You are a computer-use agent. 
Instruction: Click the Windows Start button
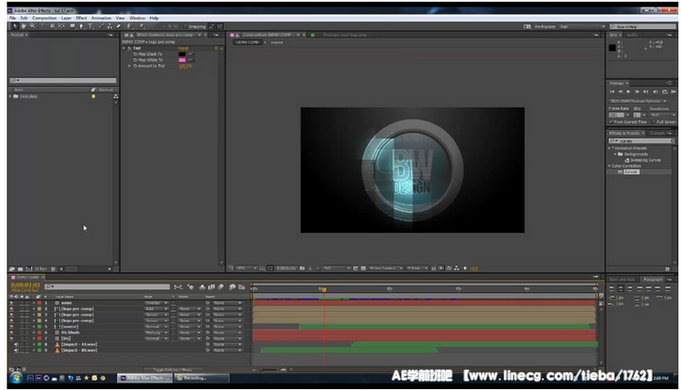[x=16, y=378]
